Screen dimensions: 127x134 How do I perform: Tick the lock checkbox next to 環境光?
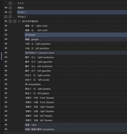(x=10, y=8)
